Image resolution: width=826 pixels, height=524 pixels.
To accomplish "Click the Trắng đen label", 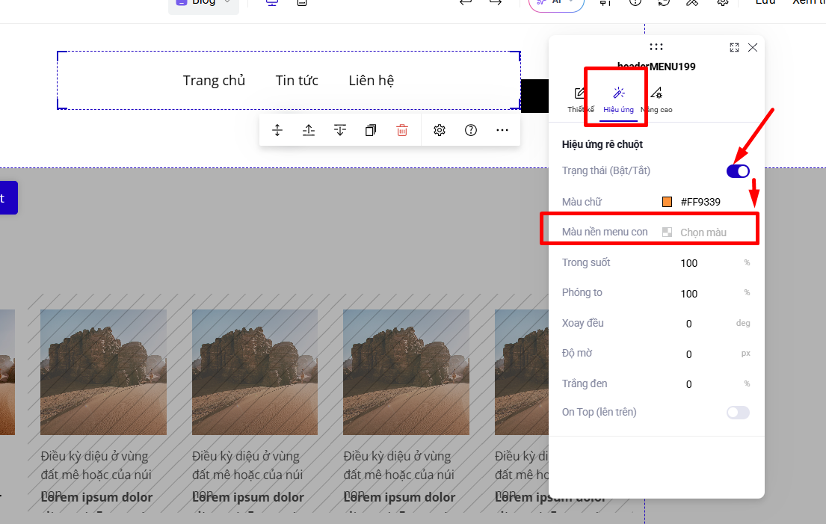I will (585, 383).
